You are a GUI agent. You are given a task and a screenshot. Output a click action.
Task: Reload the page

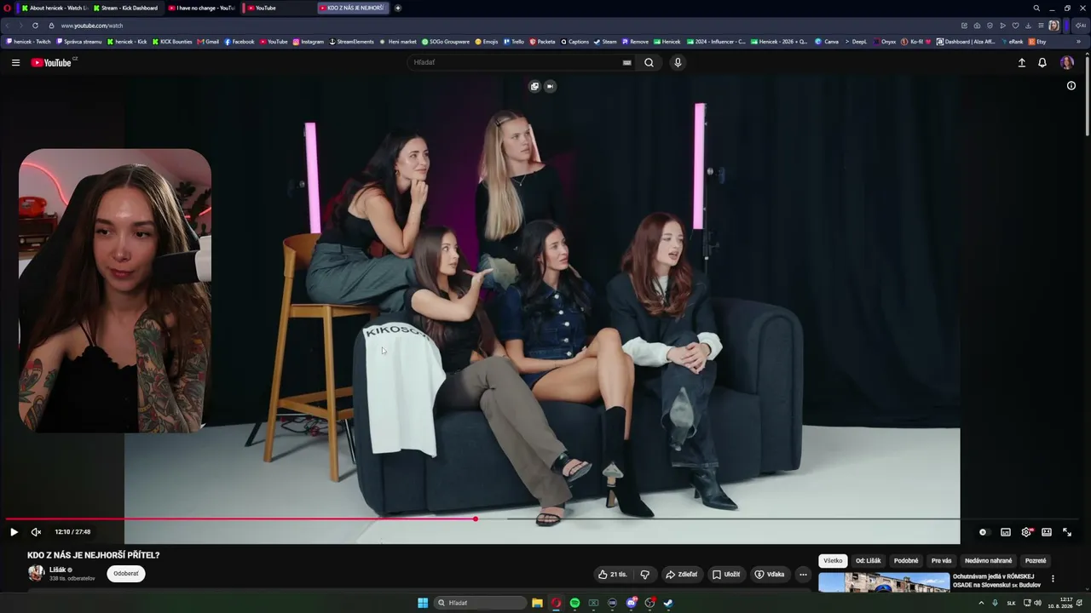click(x=35, y=26)
